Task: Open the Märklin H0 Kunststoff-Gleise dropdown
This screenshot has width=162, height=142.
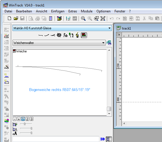Action: tap(62, 28)
